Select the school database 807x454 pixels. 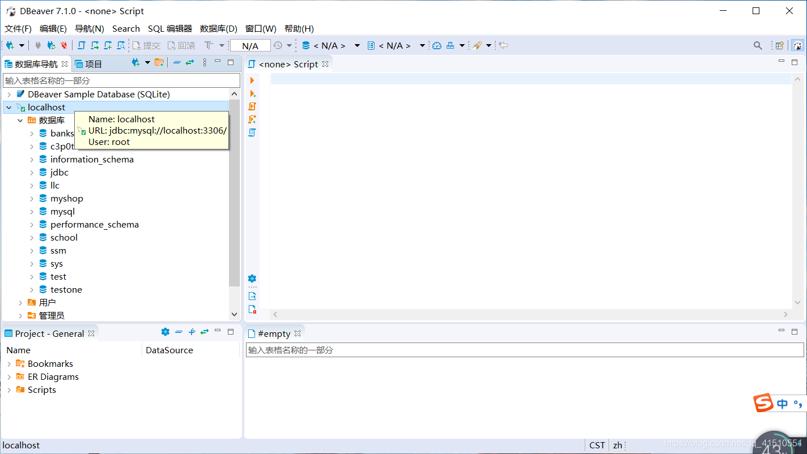tap(63, 238)
